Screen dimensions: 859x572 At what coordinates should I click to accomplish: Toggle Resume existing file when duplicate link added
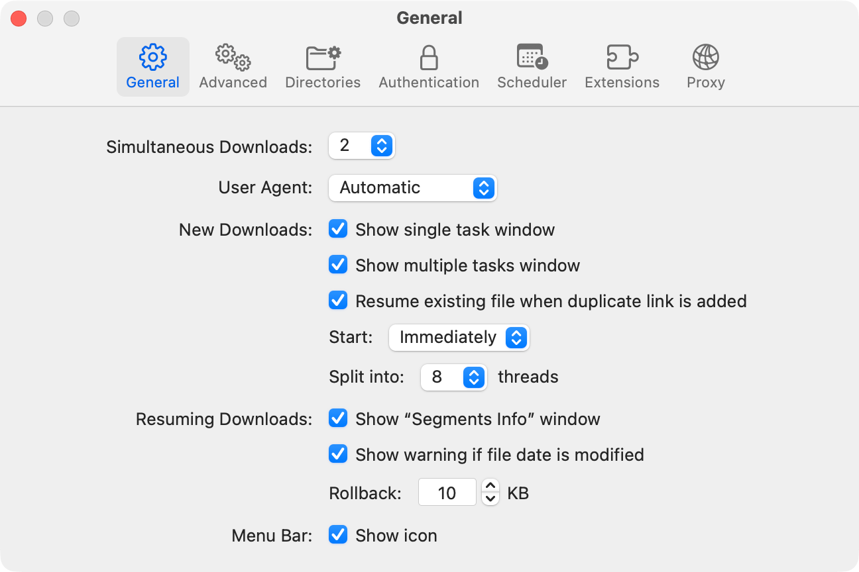[x=338, y=301]
